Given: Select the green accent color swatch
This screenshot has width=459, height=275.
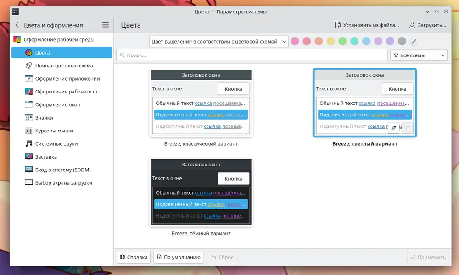Looking at the screenshot, I should click(342, 41).
